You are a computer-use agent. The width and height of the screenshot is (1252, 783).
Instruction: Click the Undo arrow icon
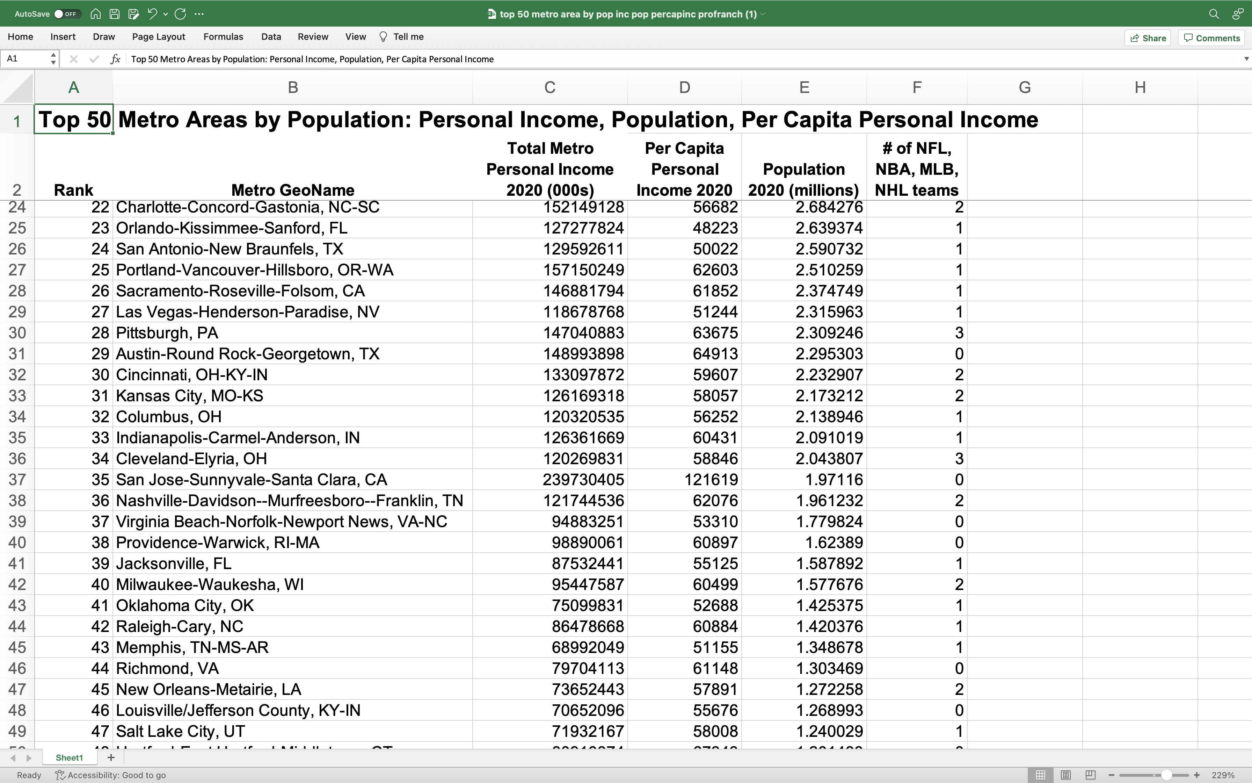152,14
